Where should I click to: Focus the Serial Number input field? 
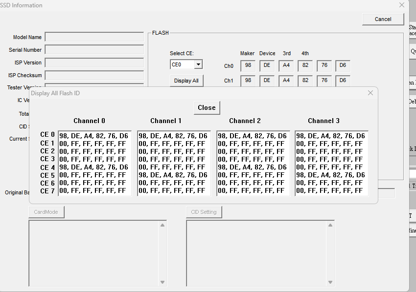coord(94,50)
